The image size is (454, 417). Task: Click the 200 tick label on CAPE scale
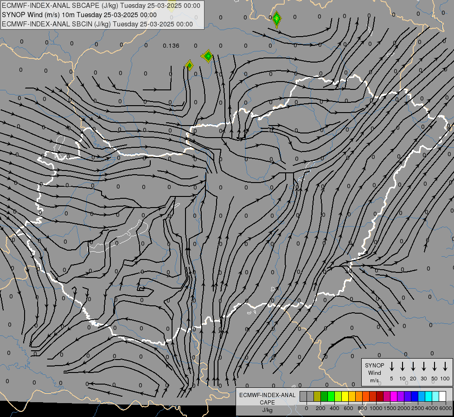320,408
